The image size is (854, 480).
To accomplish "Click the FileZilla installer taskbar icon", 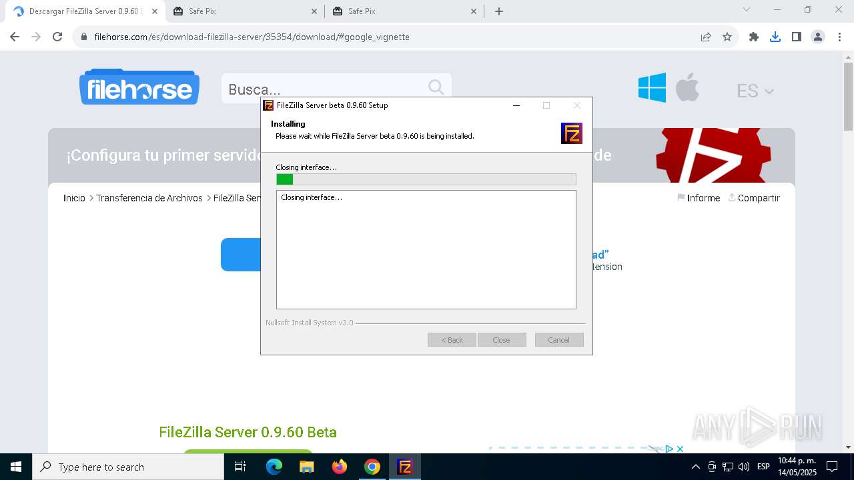I will [405, 467].
